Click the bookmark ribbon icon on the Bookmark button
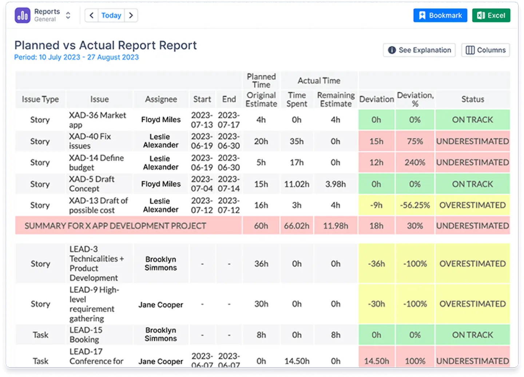This screenshot has width=524, height=377. (x=422, y=15)
